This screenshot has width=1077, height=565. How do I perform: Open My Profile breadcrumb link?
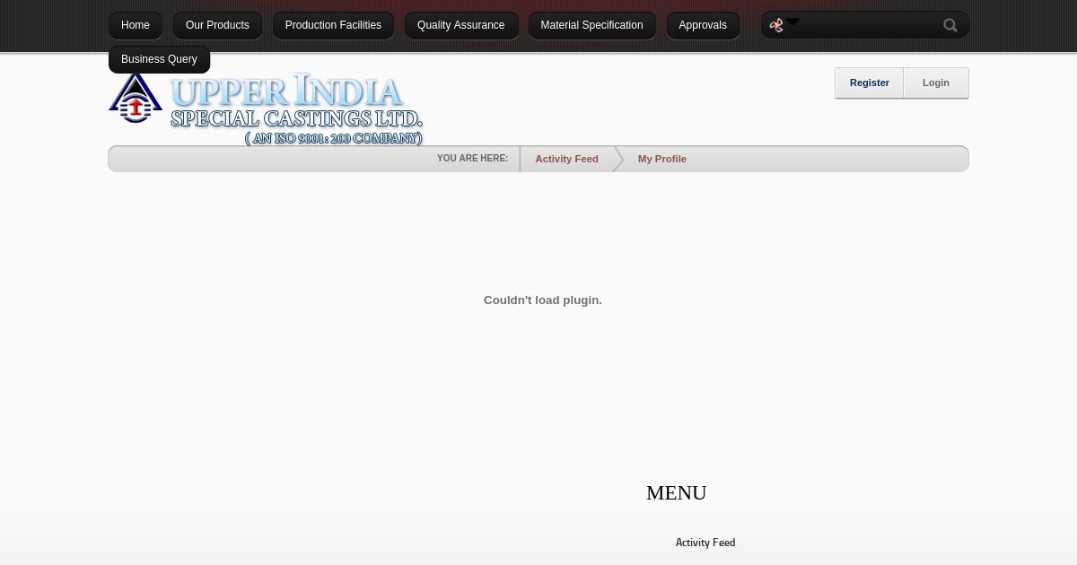662,159
